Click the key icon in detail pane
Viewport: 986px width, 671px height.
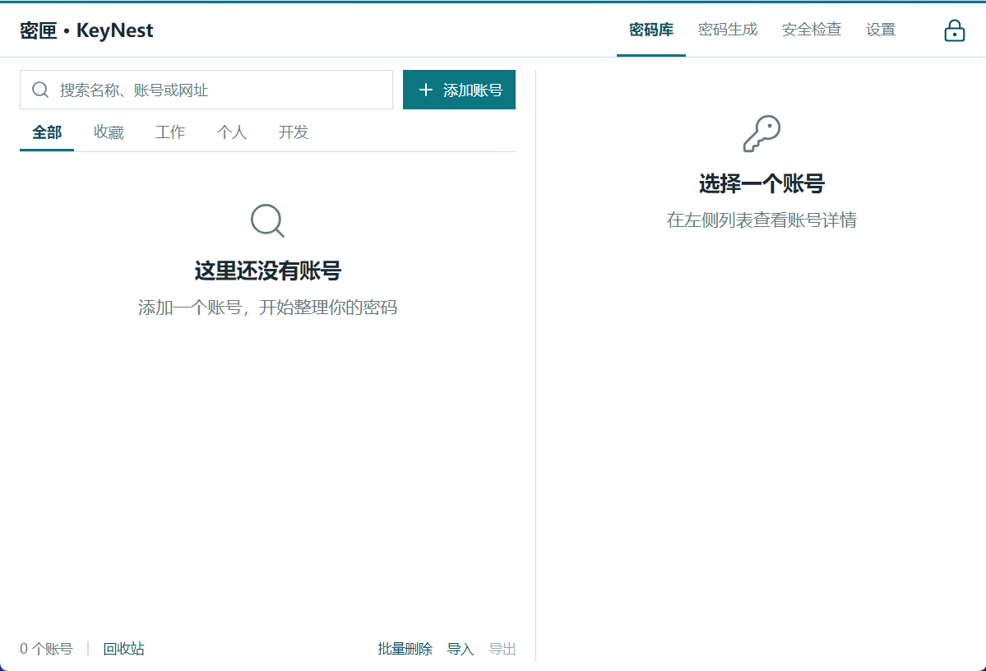[761, 133]
